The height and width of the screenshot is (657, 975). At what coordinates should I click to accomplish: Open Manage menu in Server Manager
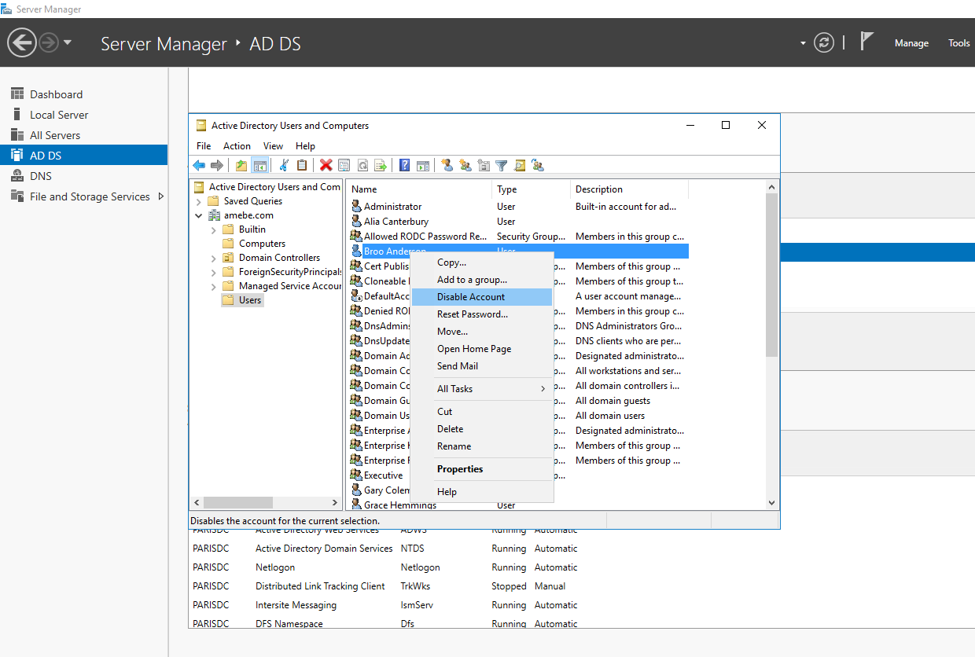[911, 43]
